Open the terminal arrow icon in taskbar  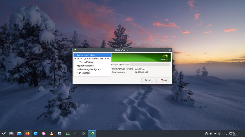(84, 133)
